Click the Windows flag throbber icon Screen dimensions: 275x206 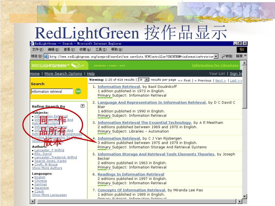tap(242, 50)
